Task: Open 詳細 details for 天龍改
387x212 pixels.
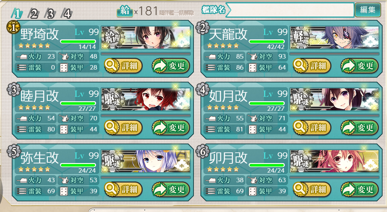Action: coord(312,66)
